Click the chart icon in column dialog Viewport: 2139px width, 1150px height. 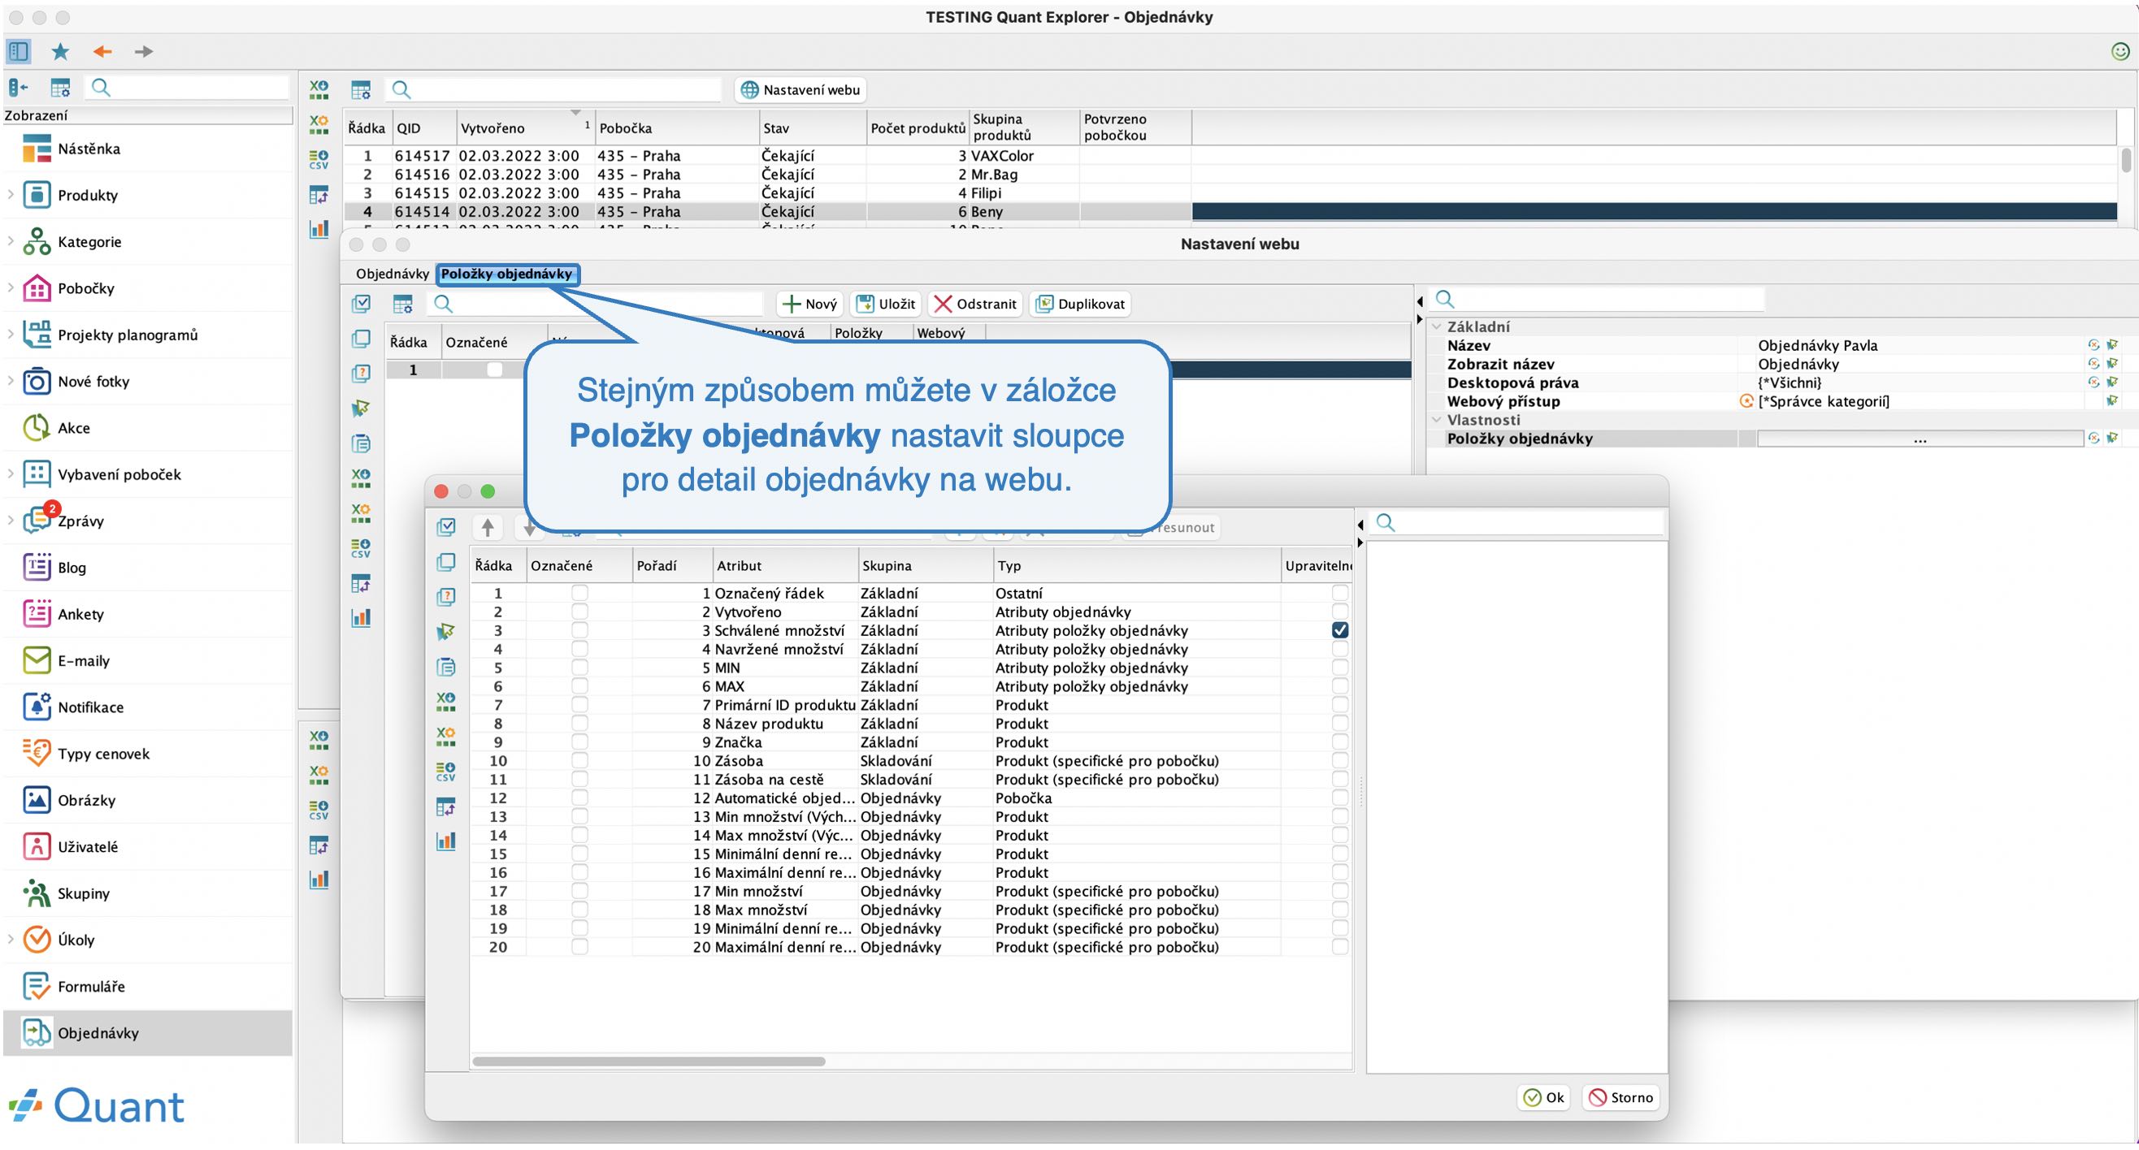pyautogui.click(x=446, y=841)
